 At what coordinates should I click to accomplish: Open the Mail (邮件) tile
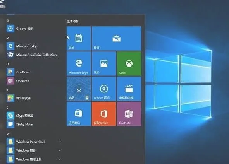pyautogui.click(x=117, y=38)
